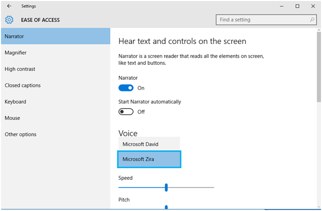Click the Speed slider handle
Viewport: 322px width, 211px height.
166,187
